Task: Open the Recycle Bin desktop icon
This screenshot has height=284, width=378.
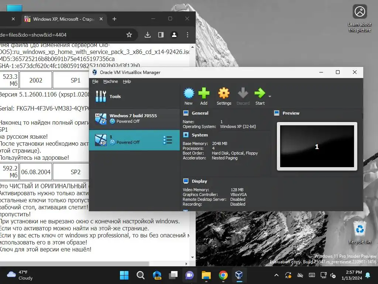Action: [360, 232]
